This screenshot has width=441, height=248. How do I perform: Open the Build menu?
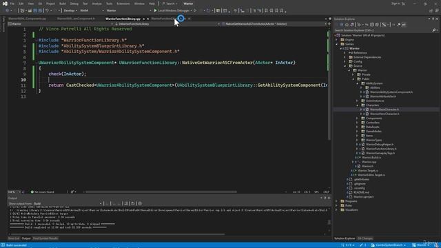coord(63,3)
